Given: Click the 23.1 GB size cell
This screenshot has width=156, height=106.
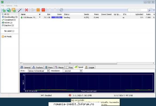Looking at the screenshot, I should point(47,17).
